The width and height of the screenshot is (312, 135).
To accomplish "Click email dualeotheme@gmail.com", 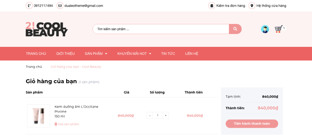I will click(84, 6).
